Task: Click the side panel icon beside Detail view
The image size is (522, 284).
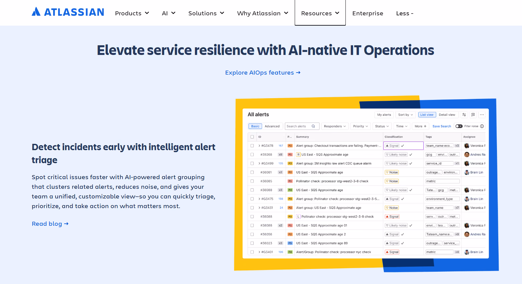Action: tap(473, 115)
